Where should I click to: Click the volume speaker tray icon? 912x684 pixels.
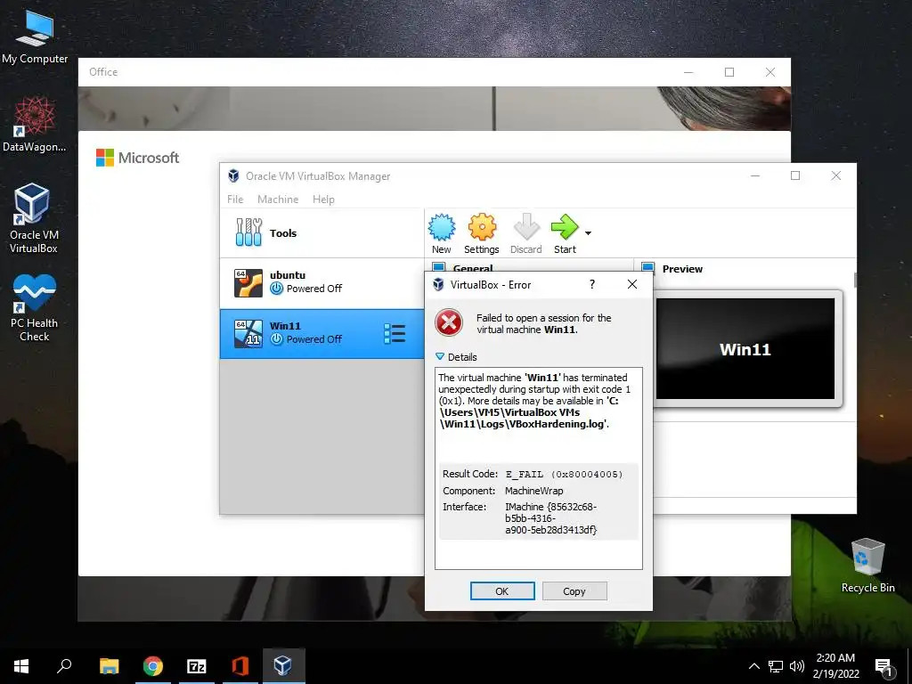pos(797,666)
